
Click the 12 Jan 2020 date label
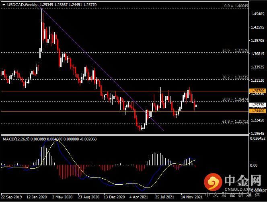coord(37,197)
